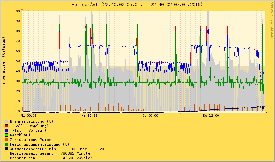Image resolution: width=275 pixels, height=162 pixels.
Task: Click the orange Zirkulations-Pumpe legend swatch
Action: (x=7, y=140)
